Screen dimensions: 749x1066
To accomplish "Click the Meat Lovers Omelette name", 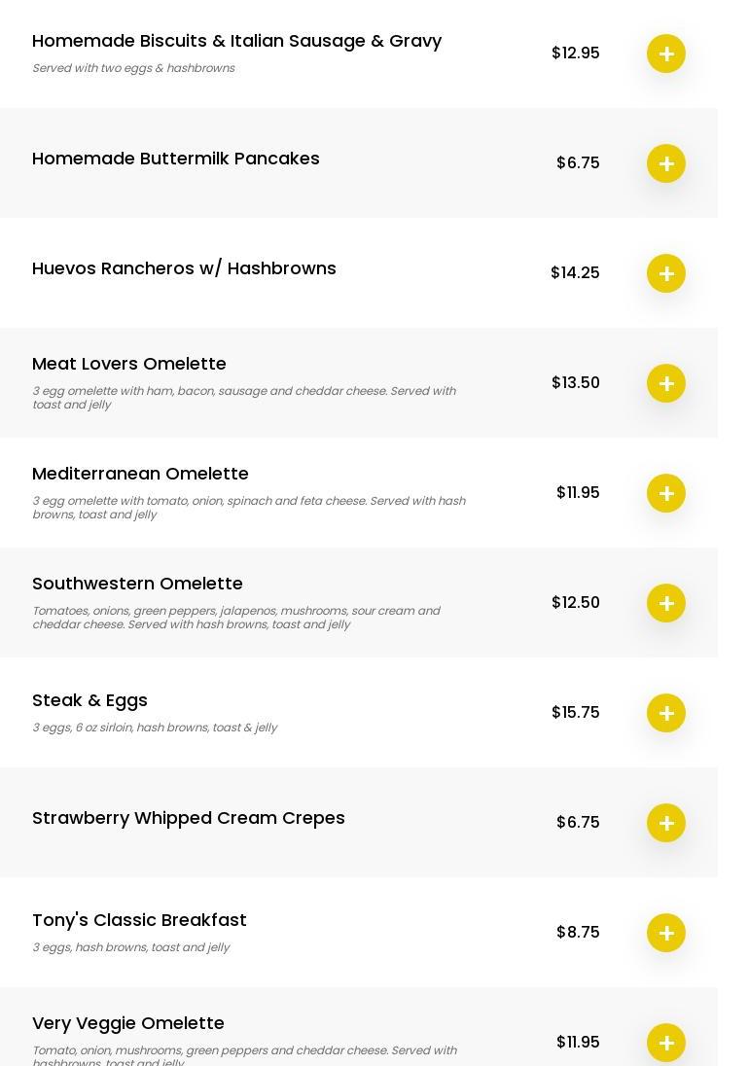I will [x=129, y=364].
